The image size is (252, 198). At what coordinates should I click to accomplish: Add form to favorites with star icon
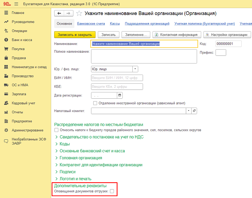tap(79, 13)
